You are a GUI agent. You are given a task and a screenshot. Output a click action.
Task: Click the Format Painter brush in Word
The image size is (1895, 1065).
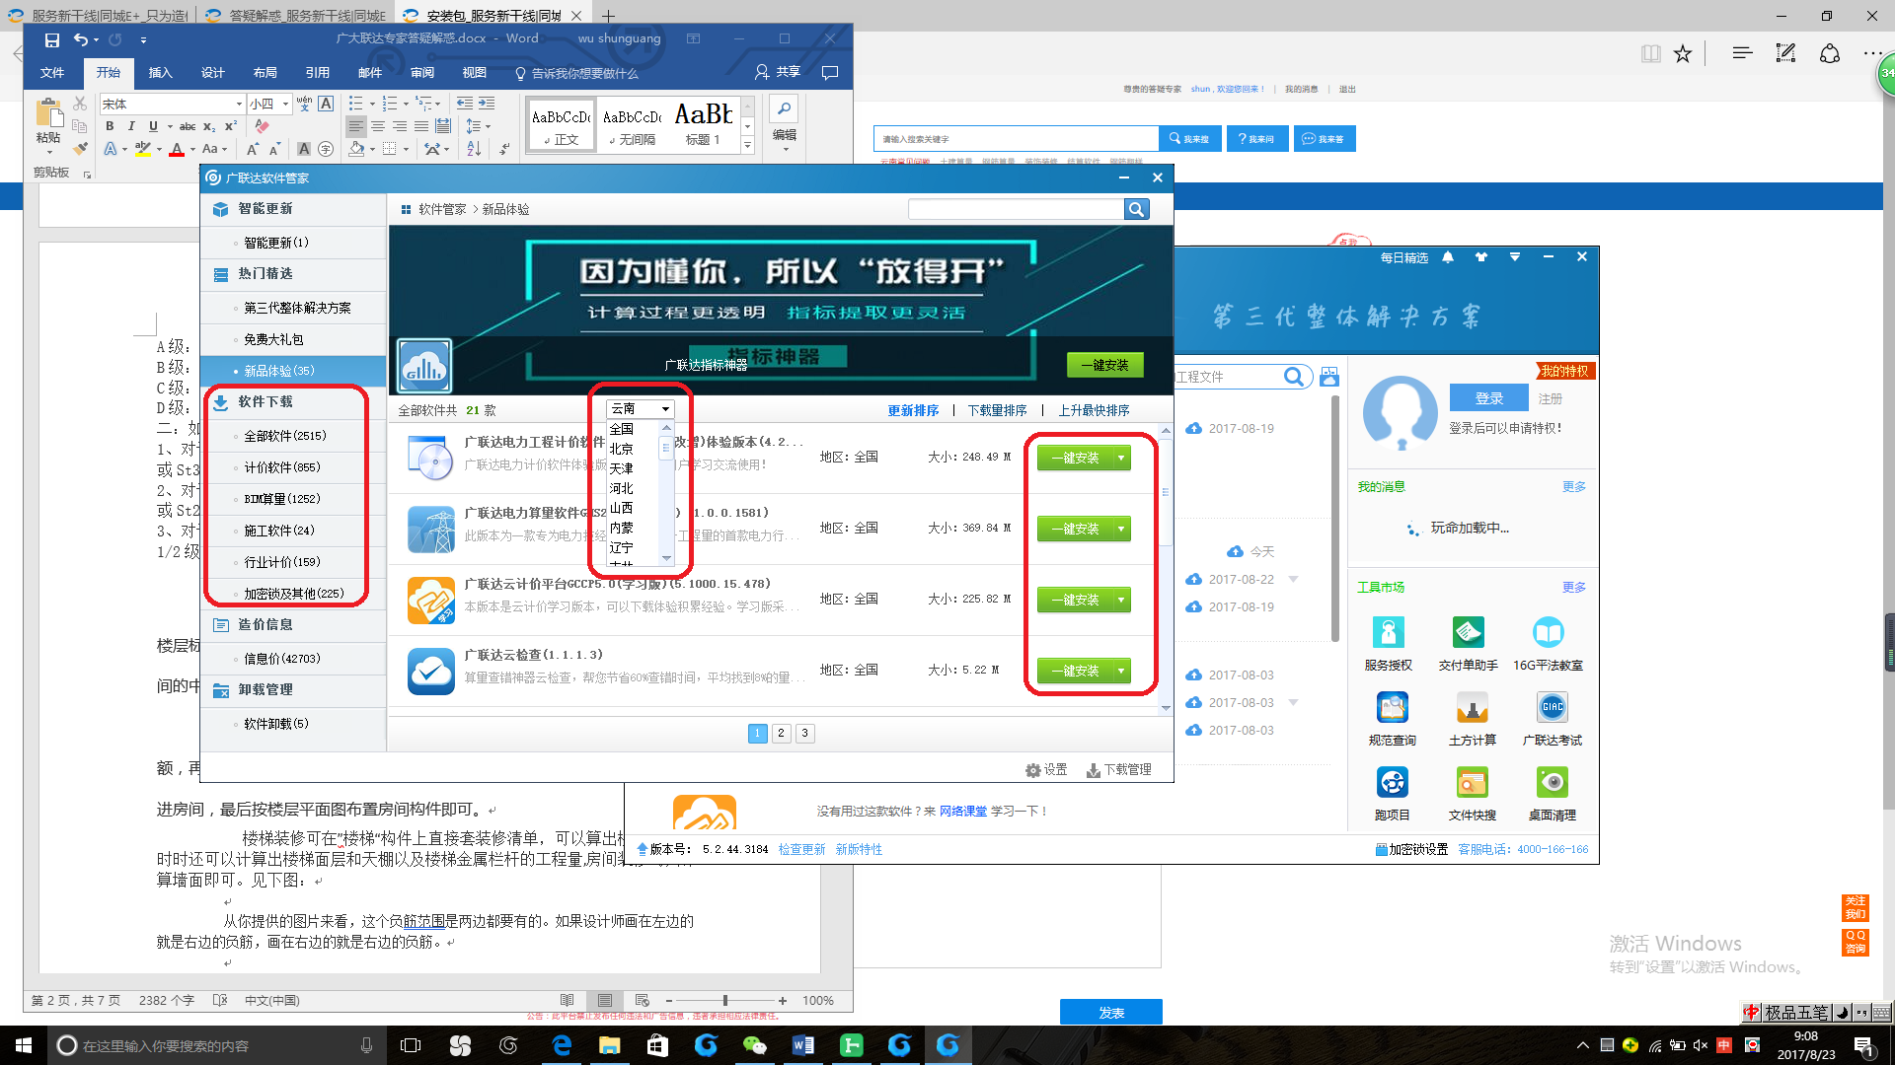[80, 148]
